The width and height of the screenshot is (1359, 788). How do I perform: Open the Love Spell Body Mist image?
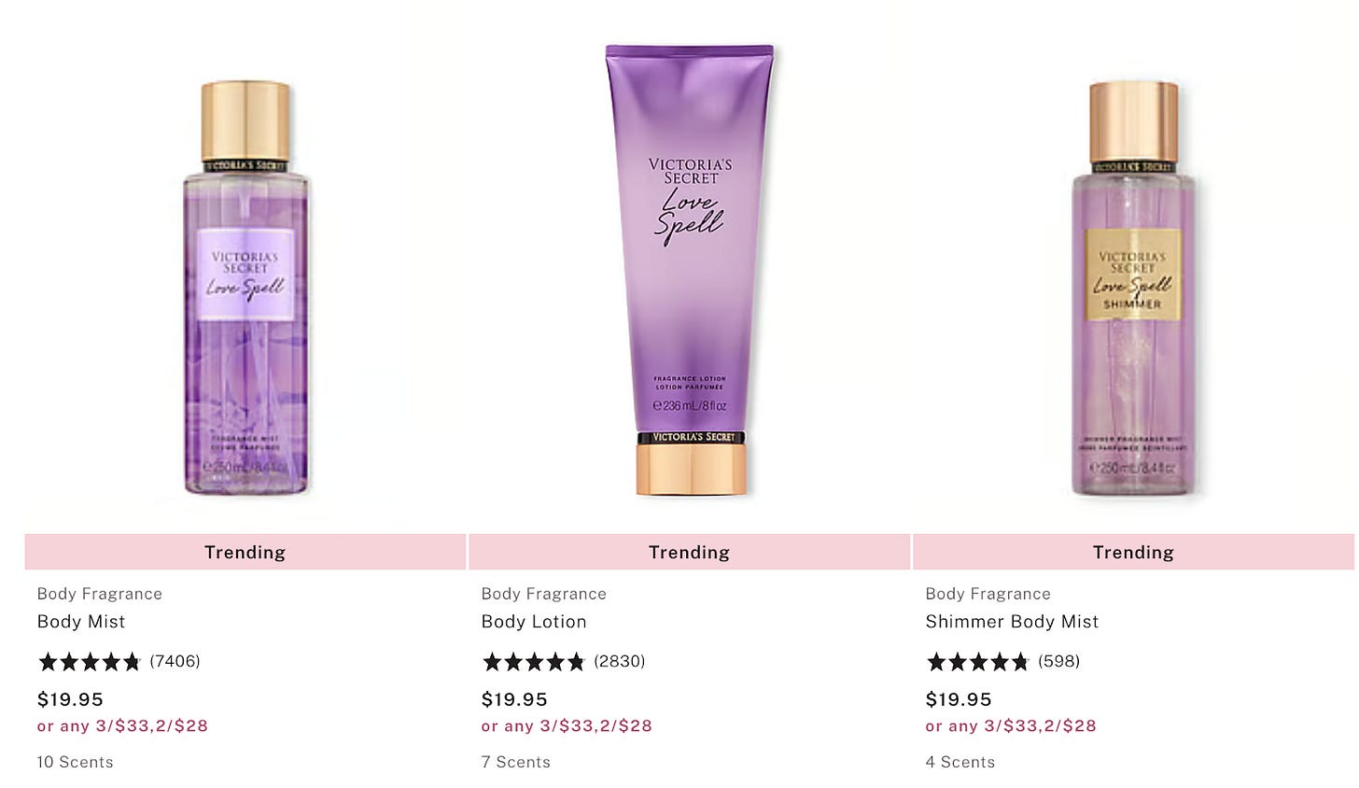click(x=245, y=288)
